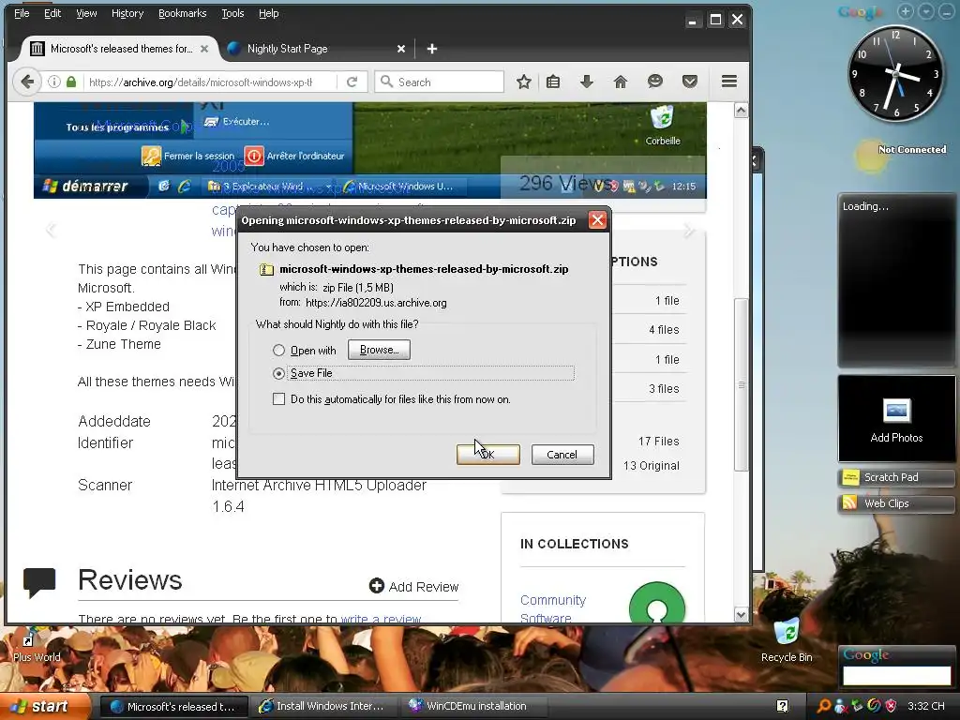Open Recycle Bin on the desktop
This screenshot has height=720, width=960.
787,639
